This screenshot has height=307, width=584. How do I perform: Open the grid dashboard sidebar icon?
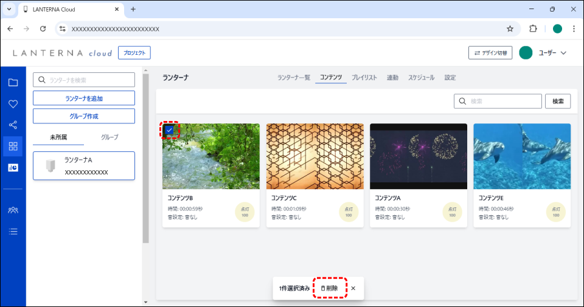click(13, 146)
